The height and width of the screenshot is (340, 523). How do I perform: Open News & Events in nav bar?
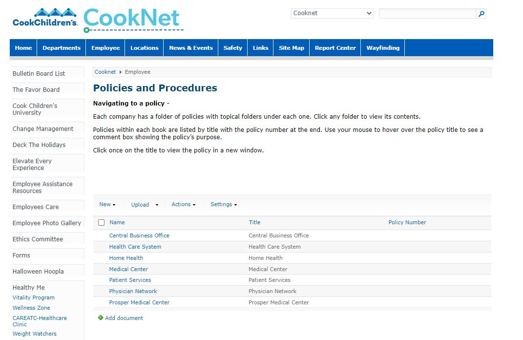pyautogui.click(x=191, y=48)
